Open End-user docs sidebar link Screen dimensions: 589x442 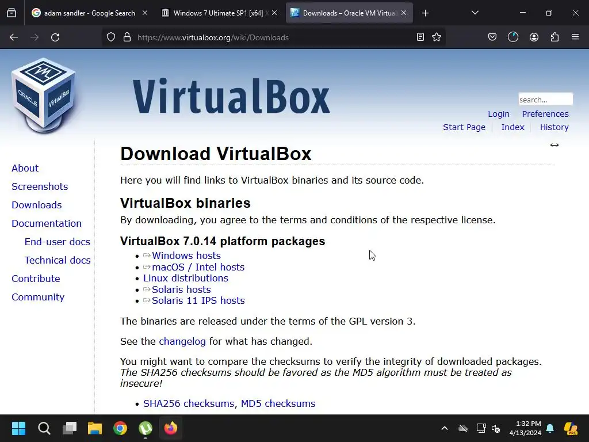(57, 242)
